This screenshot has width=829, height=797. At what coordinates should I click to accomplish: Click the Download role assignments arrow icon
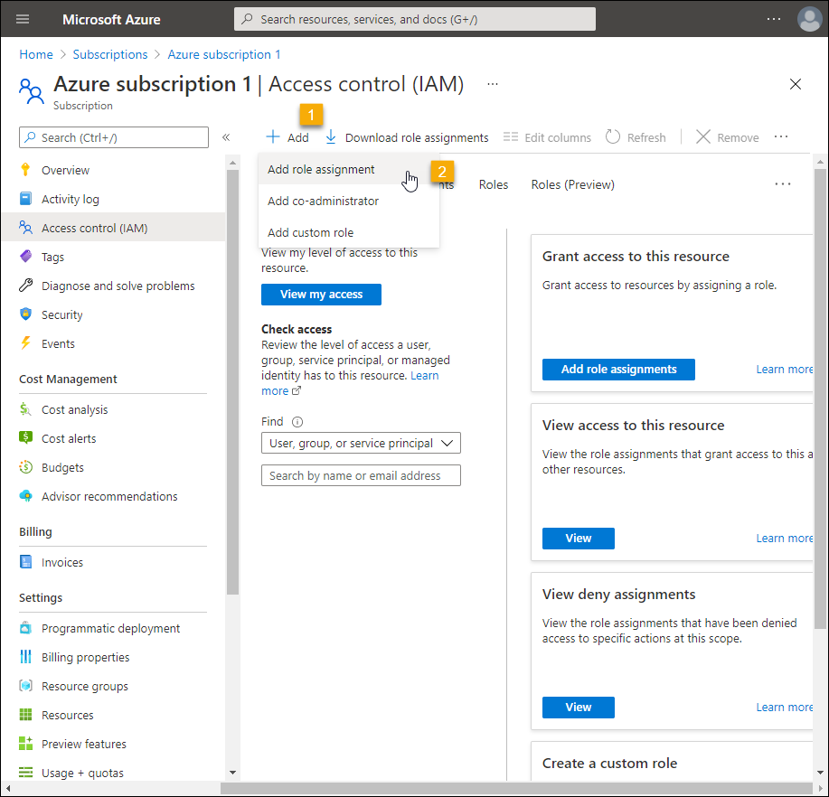[x=331, y=137]
